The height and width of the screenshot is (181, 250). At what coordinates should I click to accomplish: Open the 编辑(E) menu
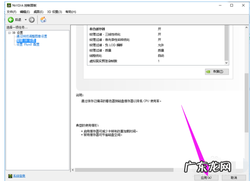[25, 12]
